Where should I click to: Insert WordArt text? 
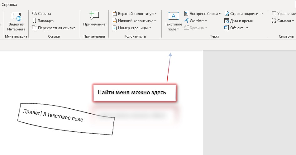point(196,21)
